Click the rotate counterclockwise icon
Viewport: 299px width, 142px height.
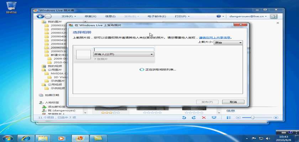(184, 118)
